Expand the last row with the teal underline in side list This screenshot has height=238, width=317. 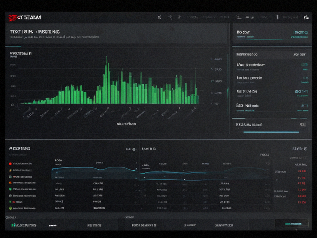tap(272, 107)
